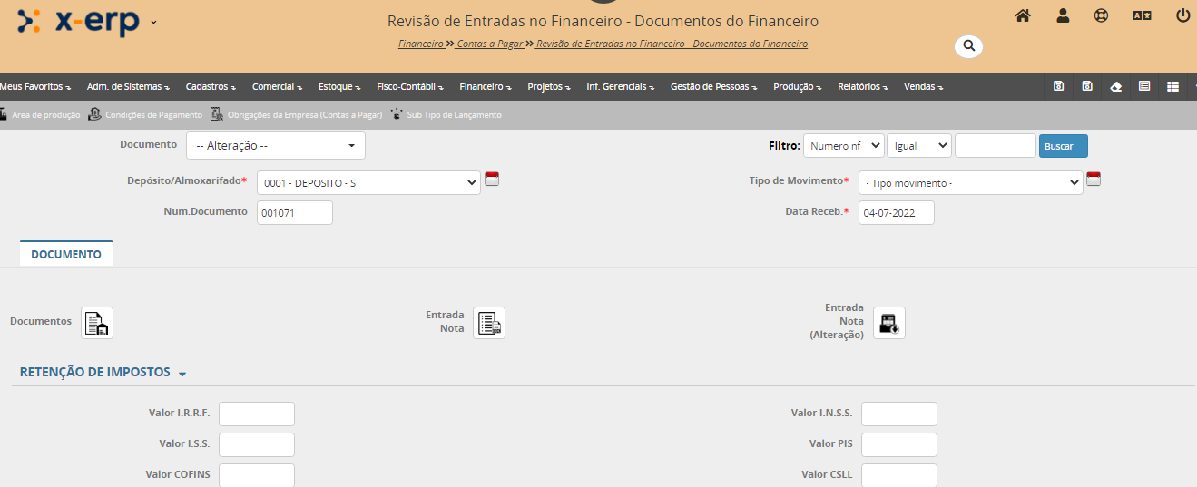
Task: Click the power logout icon
Action: (1182, 15)
